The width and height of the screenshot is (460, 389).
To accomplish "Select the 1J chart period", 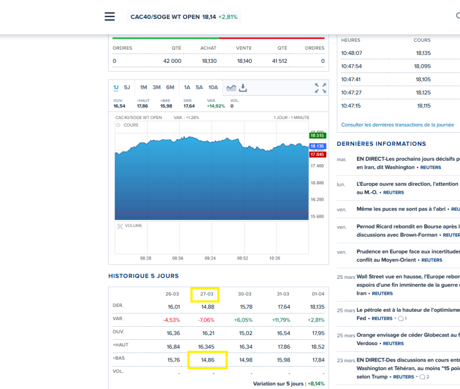I will click(x=116, y=87).
